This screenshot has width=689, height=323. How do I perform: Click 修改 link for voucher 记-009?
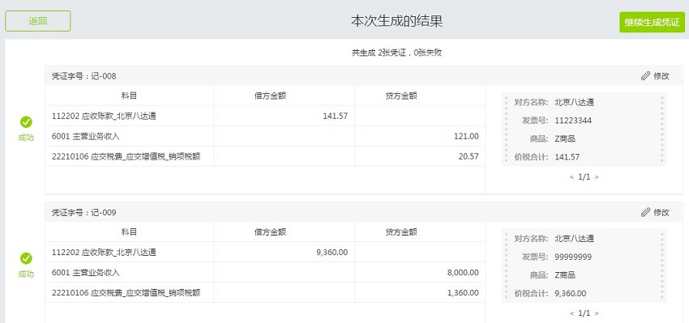[661, 212]
